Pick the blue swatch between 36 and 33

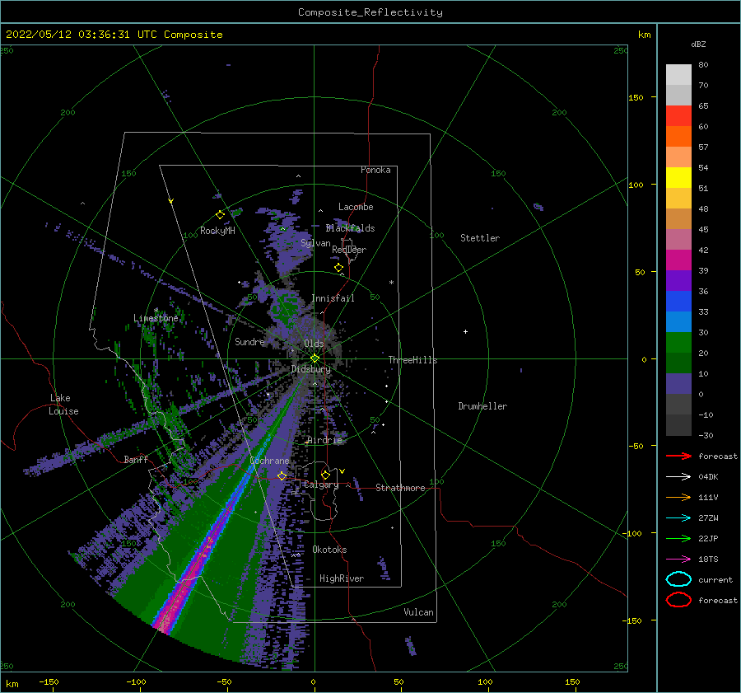click(x=678, y=302)
